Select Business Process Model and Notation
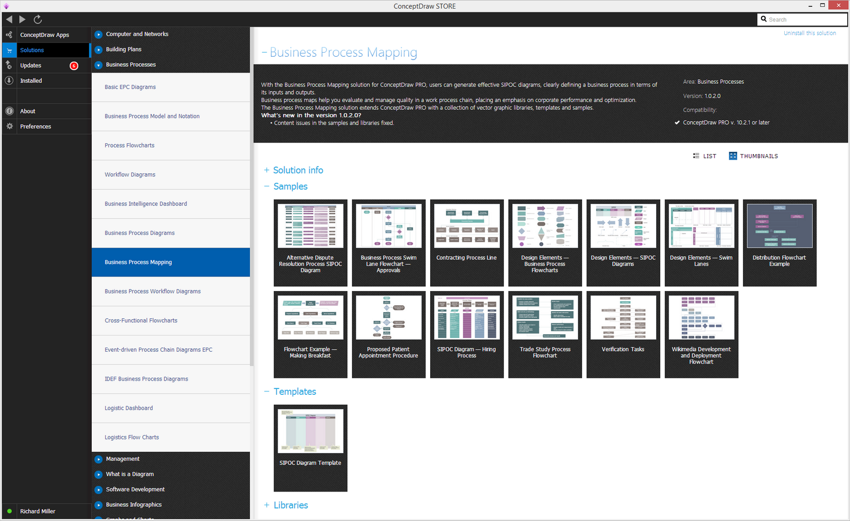This screenshot has height=521, width=850. click(171, 117)
